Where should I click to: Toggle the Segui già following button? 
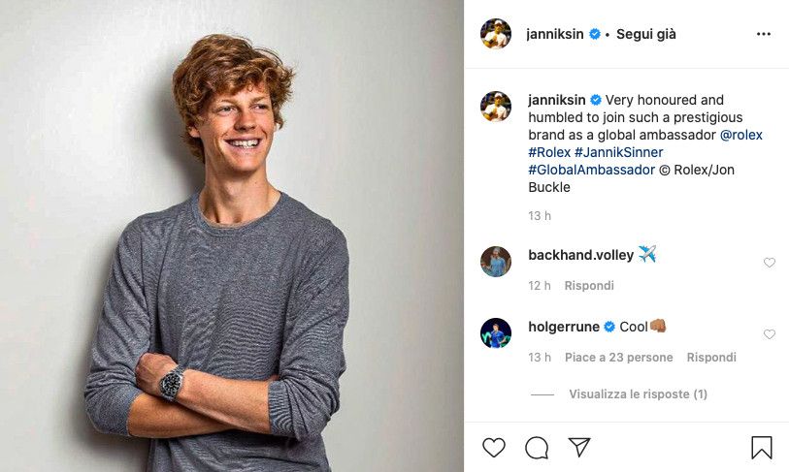(646, 34)
